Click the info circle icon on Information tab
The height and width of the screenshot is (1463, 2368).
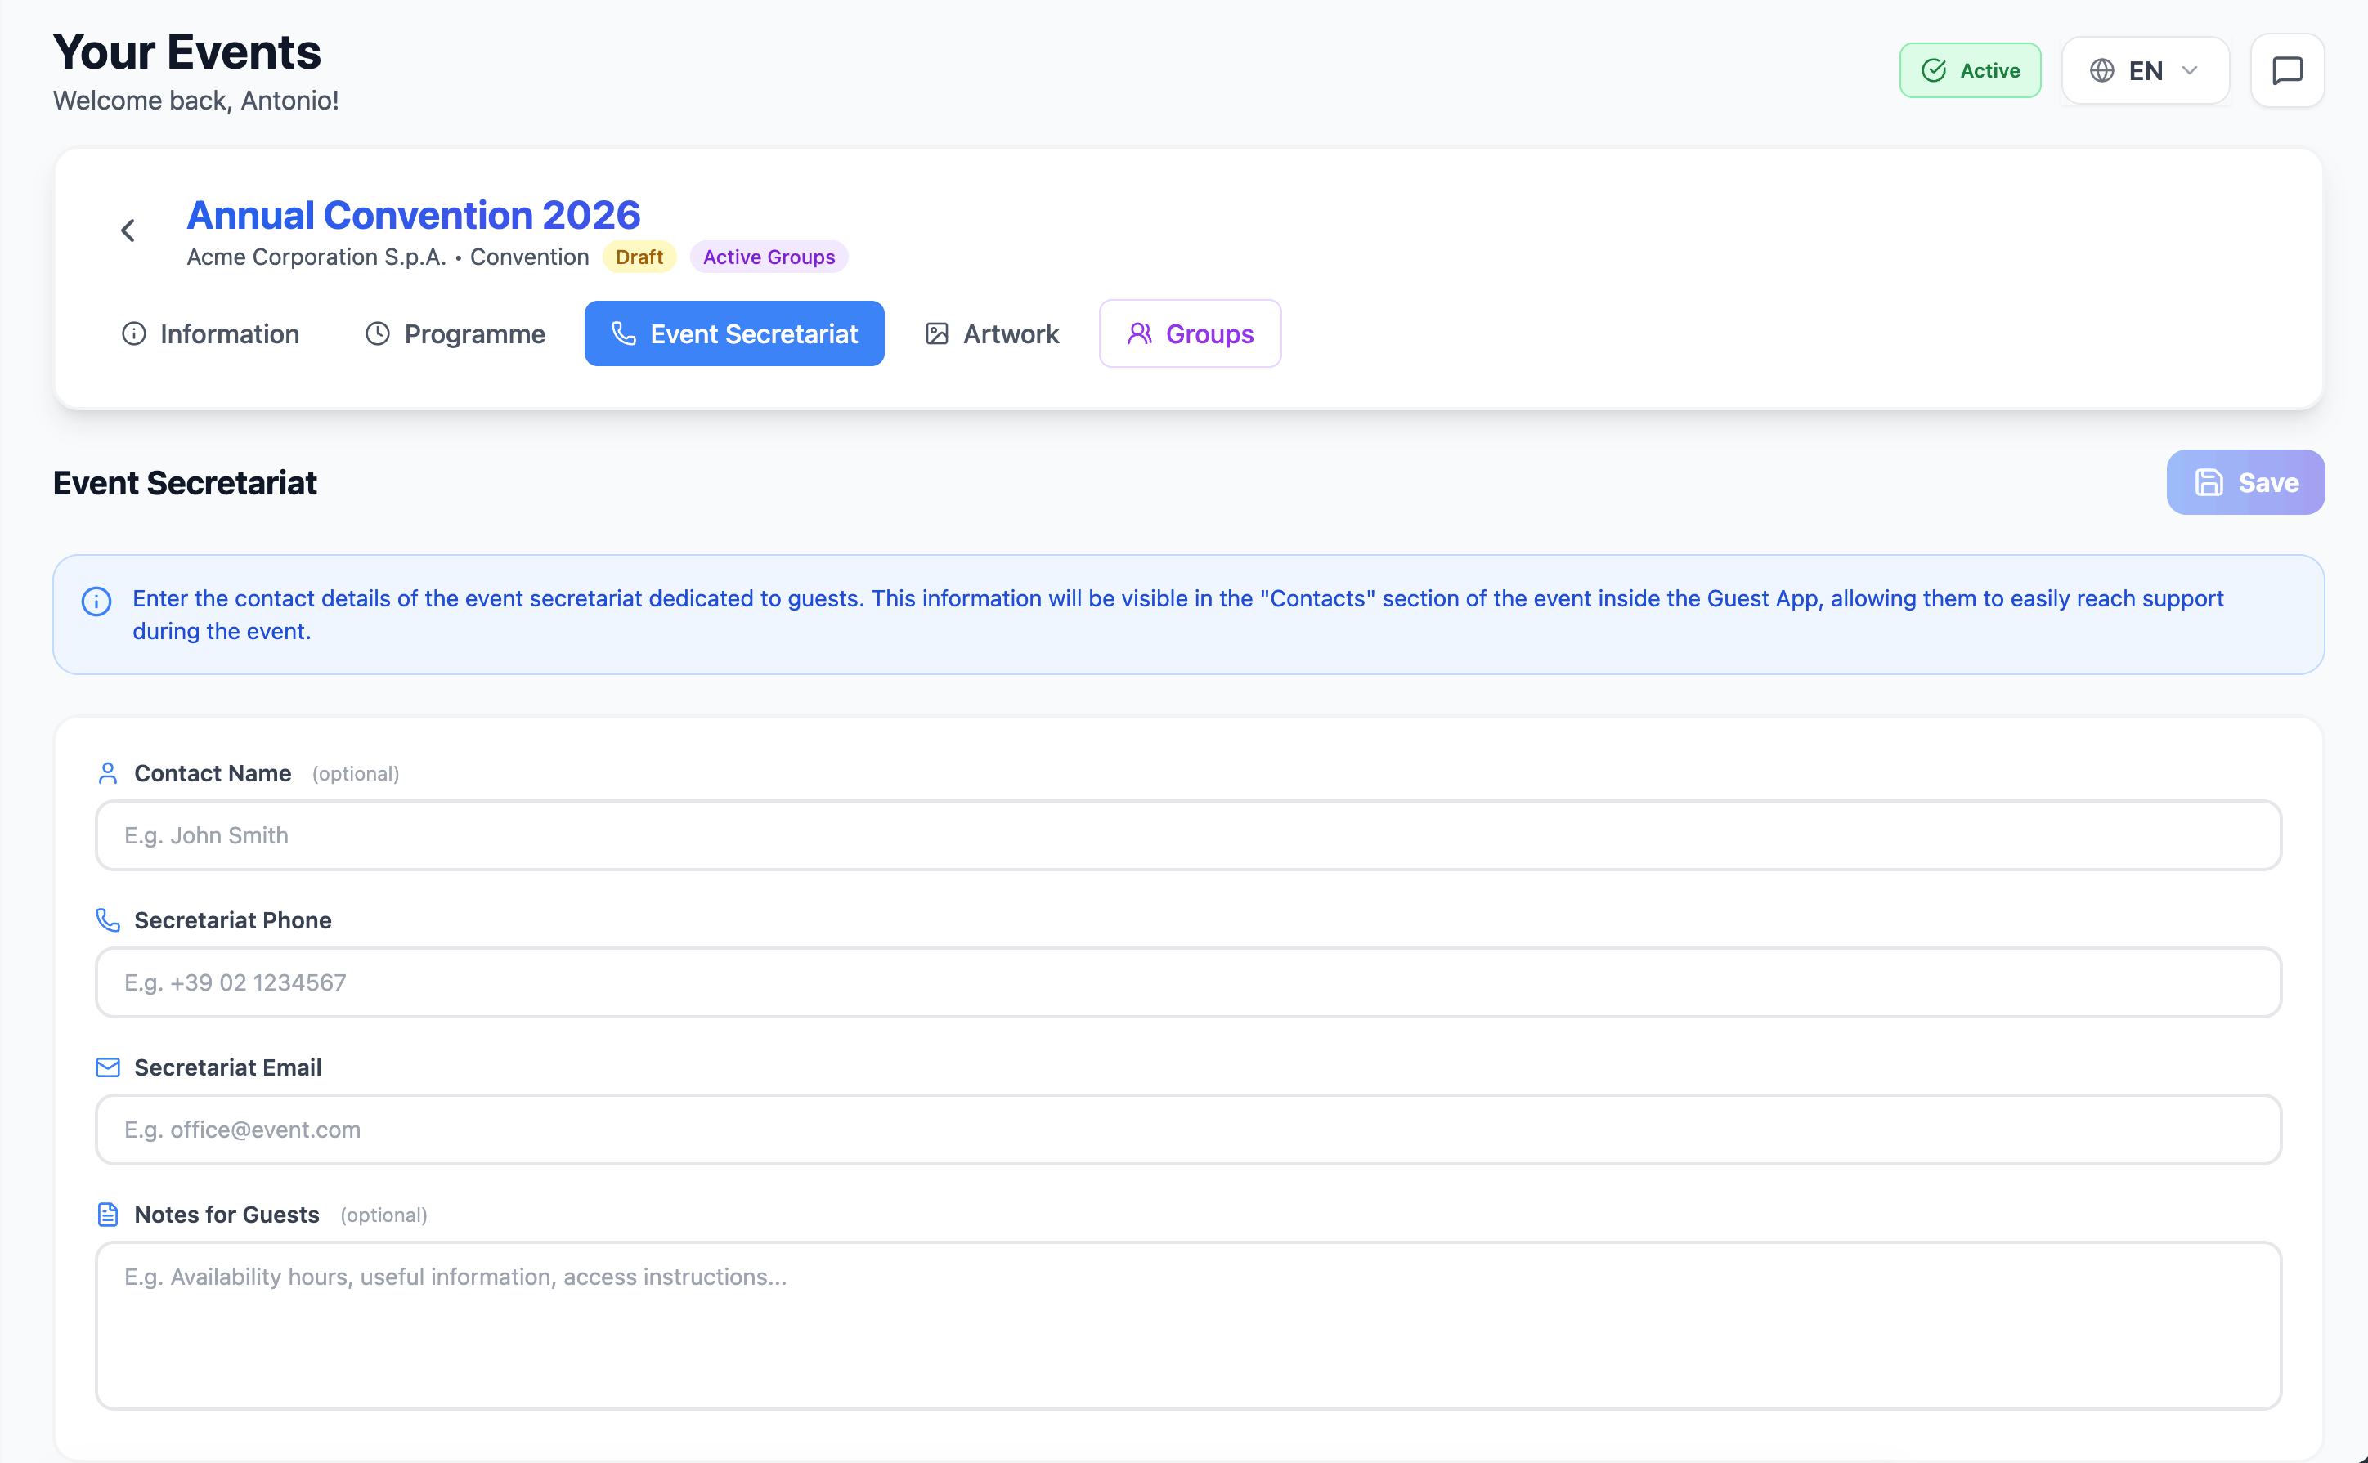pyautogui.click(x=133, y=333)
